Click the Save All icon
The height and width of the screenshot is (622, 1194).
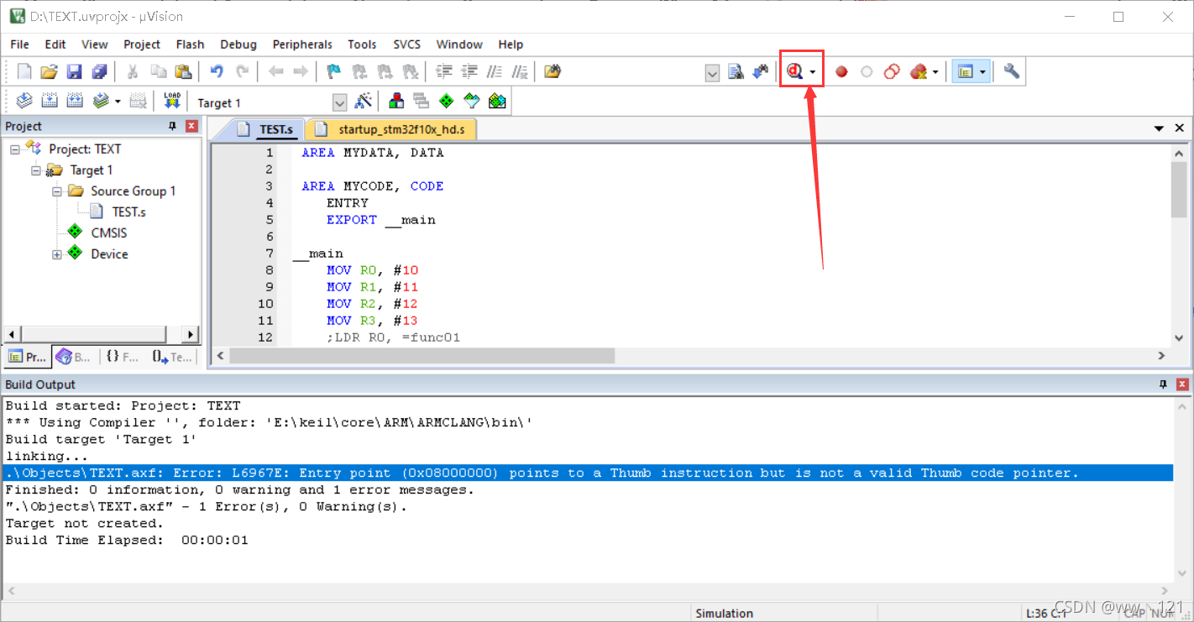click(x=99, y=72)
